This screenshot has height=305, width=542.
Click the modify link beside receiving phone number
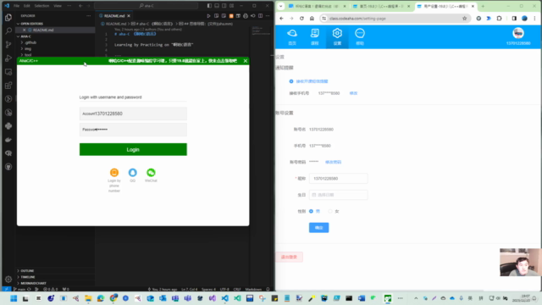[x=353, y=93]
